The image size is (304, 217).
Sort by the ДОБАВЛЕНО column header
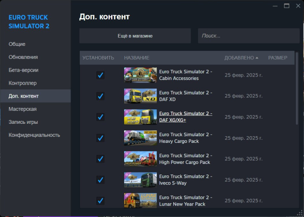(x=241, y=58)
